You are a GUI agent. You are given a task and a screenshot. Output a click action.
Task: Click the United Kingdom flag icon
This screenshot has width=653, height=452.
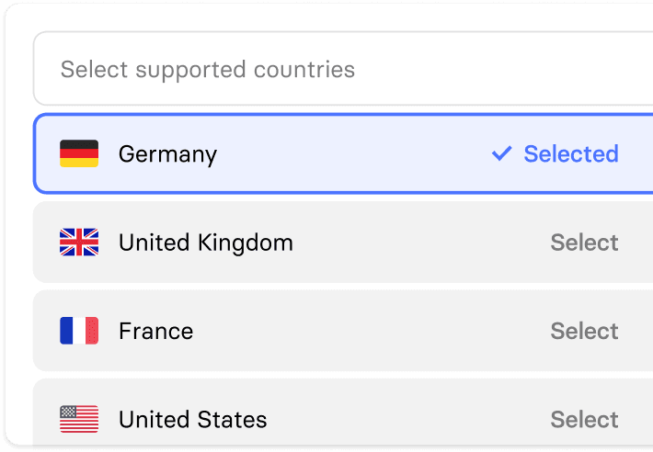[79, 242]
